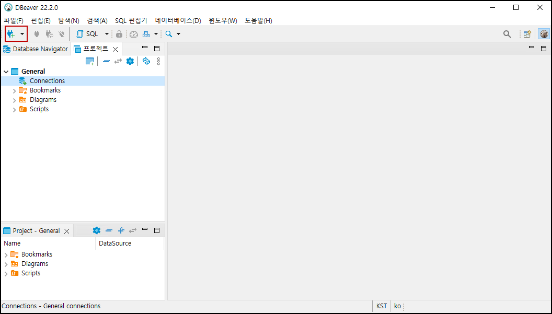This screenshot has width=552, height=314.
Task: Click the Disconnect plug icon in toolbar
Action: click(62, 34)
